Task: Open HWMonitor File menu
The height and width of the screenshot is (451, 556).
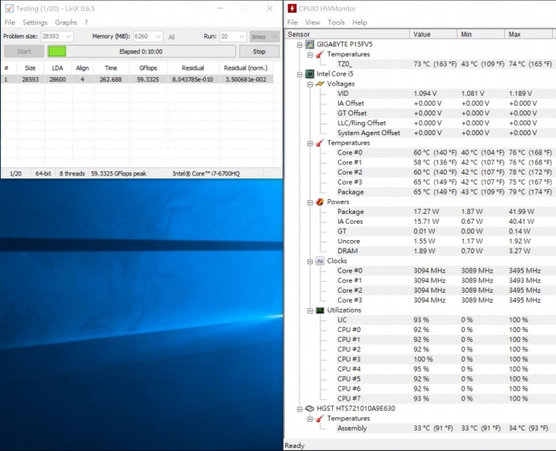Action: (x=292, y=22)
